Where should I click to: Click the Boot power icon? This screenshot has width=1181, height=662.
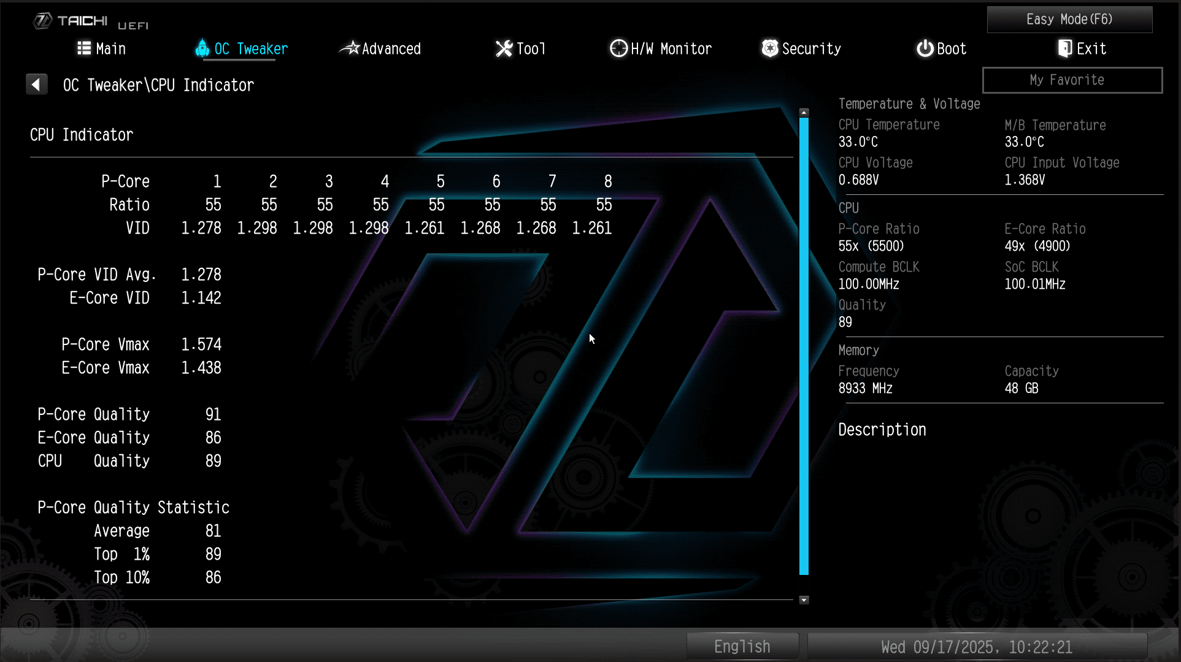[x=925, y=48]
